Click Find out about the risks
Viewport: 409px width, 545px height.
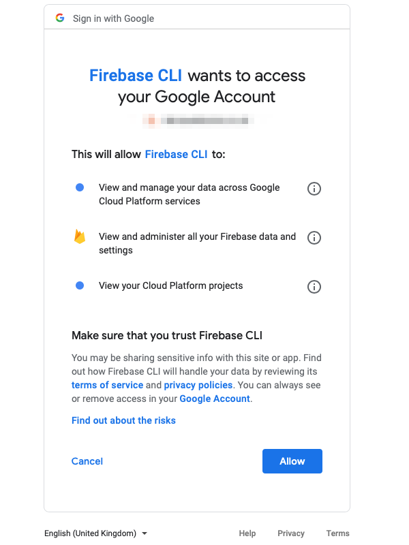(123, 420)
